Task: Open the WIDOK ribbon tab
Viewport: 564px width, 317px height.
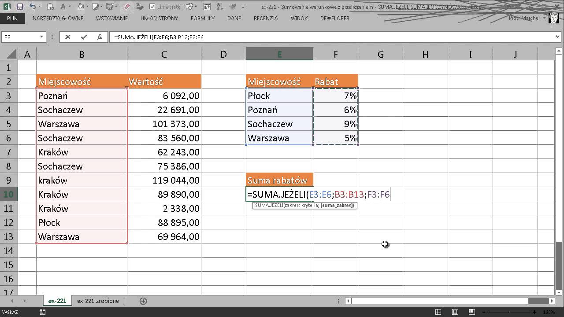Action: [x=300, y=18]
